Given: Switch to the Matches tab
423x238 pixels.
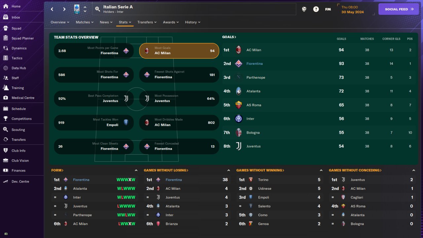Looking at the screenshot, I should click(x=85, y=22).
